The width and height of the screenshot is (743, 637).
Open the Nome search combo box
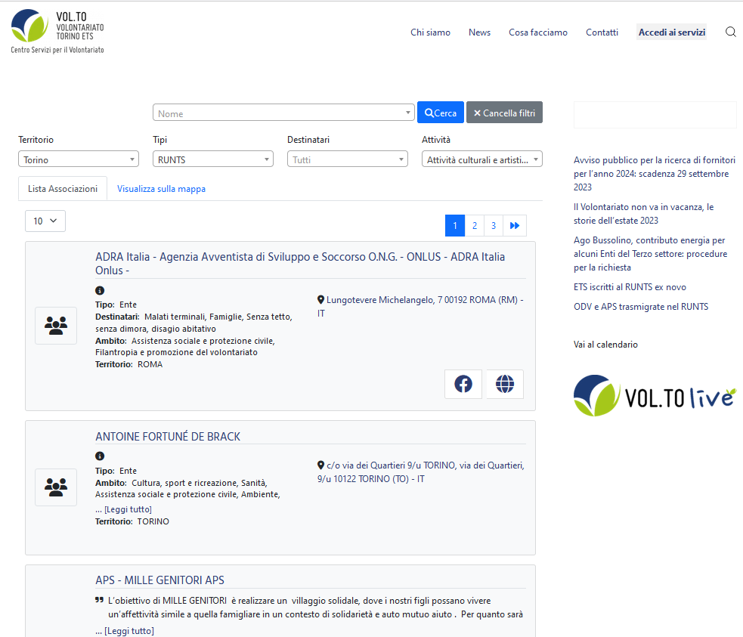click(283, 113)
